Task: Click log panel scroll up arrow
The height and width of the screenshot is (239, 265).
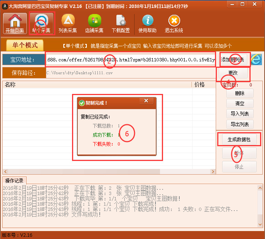Action: pos(260,188)
